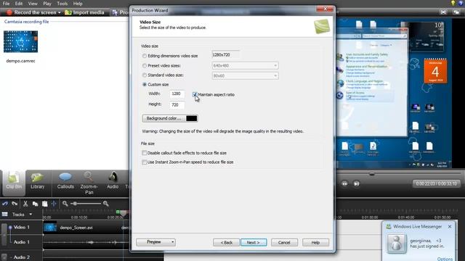Select Standard video size option
The height and width of the screenshot is (261, 465).
coord(145,75)
